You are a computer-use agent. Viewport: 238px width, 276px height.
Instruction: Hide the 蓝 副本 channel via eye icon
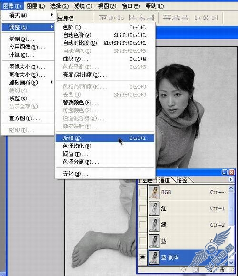[142, 257]
